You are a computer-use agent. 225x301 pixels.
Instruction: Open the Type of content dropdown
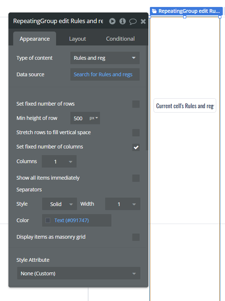pos(105,58)
